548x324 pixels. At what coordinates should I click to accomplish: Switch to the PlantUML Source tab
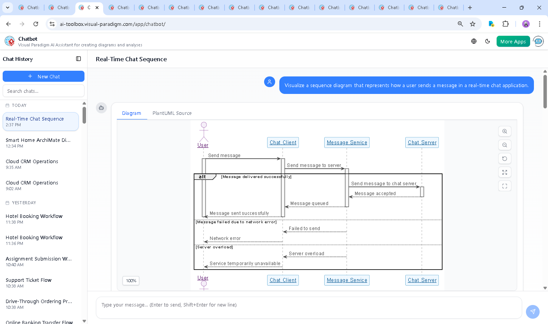(172, 113)
